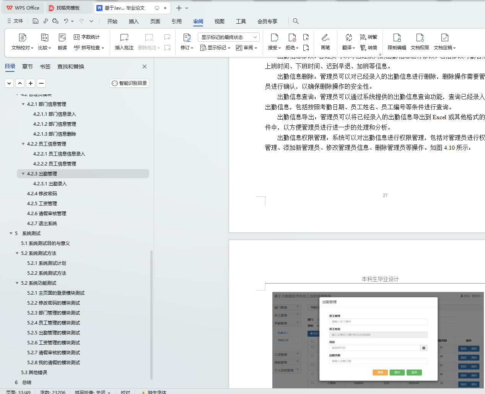Go to previous comment icon
Screen dimensions: 485x394
tap(168, 37)
